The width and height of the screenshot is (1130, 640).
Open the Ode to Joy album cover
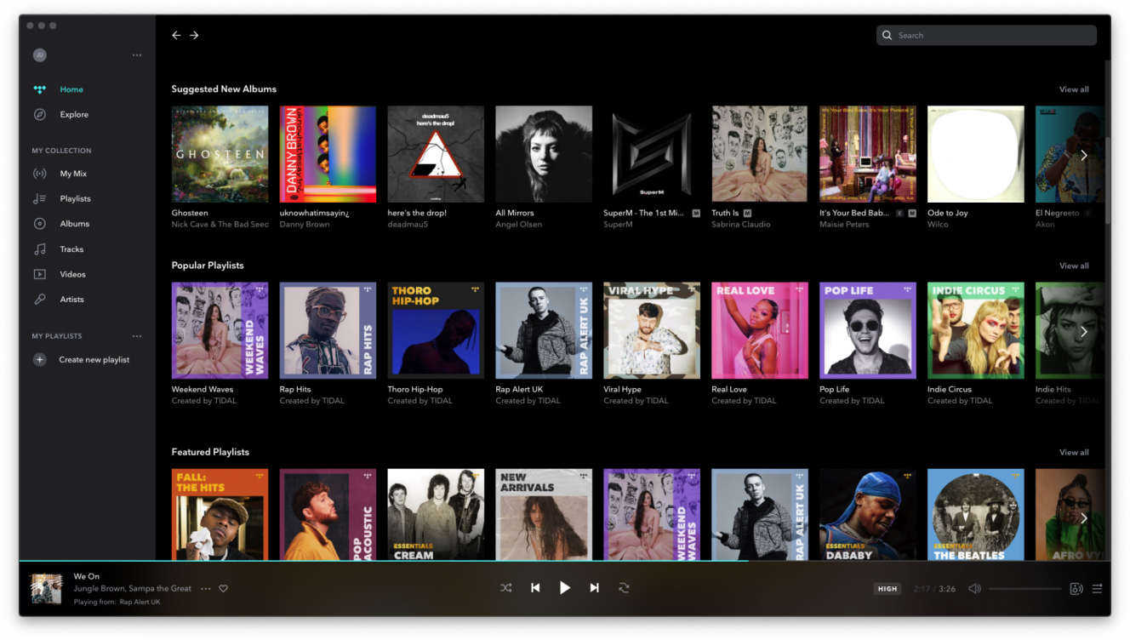tap(976, 154)
